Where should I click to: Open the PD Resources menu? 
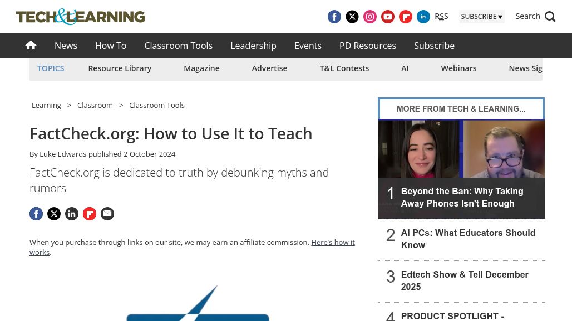(367, 46)
